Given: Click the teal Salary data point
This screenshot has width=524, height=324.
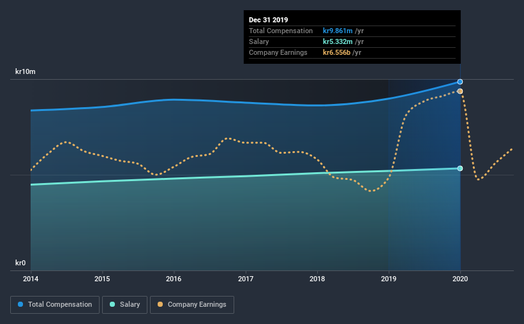Looking at the screenshot, I should (x=460, y=168).
